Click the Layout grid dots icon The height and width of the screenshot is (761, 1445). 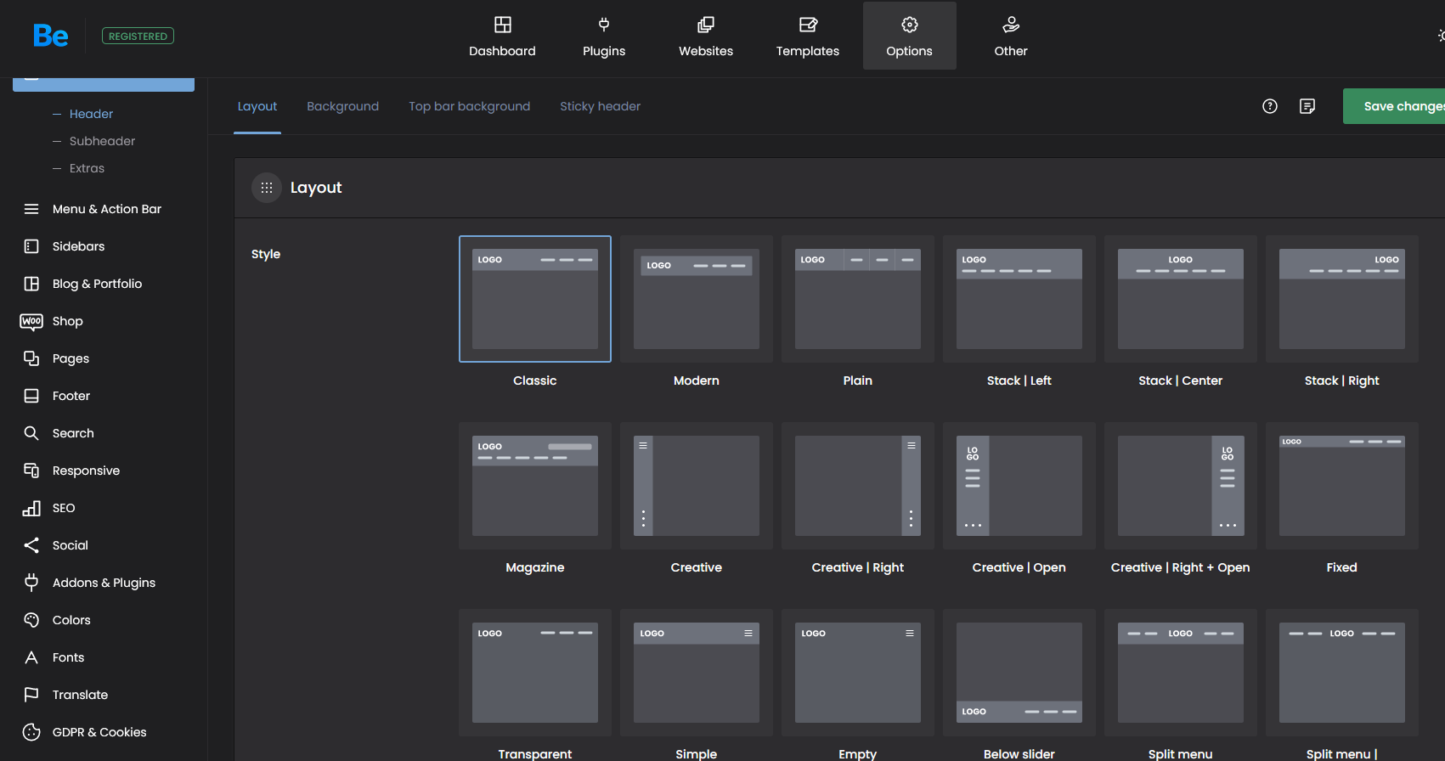(267, 188)
